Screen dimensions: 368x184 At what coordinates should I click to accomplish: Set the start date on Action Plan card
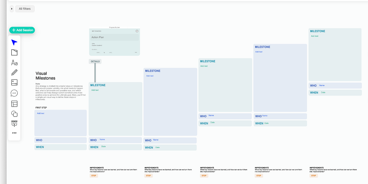click(x=98, y=52)
